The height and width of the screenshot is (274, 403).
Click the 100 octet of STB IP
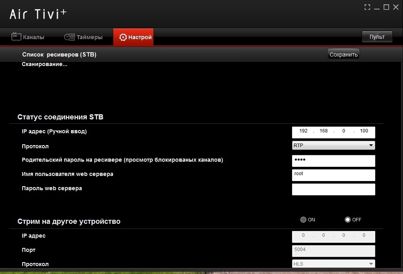364,131
